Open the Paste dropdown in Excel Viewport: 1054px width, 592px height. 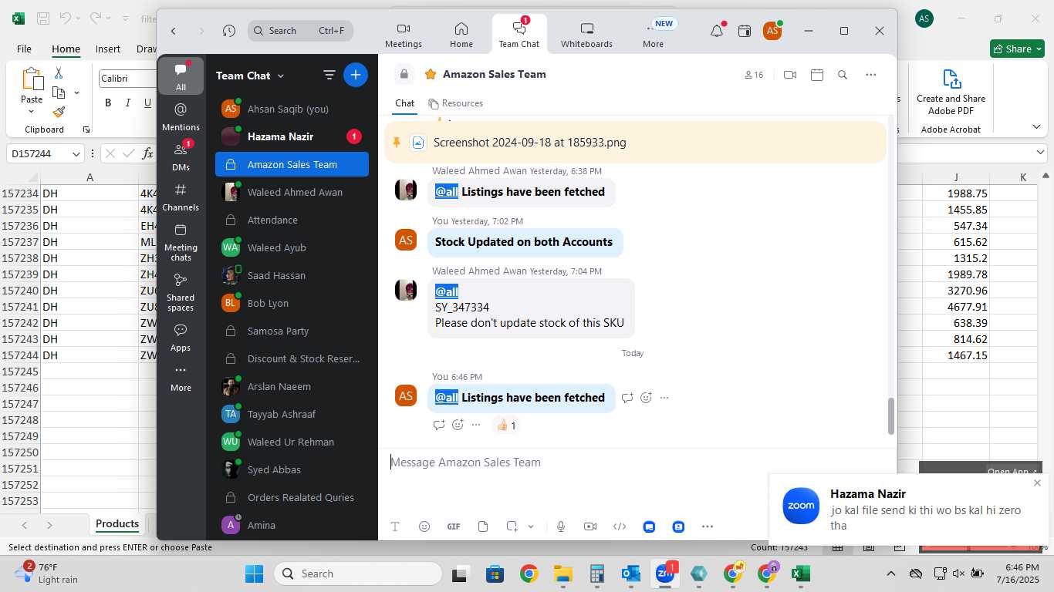point(32,112)
